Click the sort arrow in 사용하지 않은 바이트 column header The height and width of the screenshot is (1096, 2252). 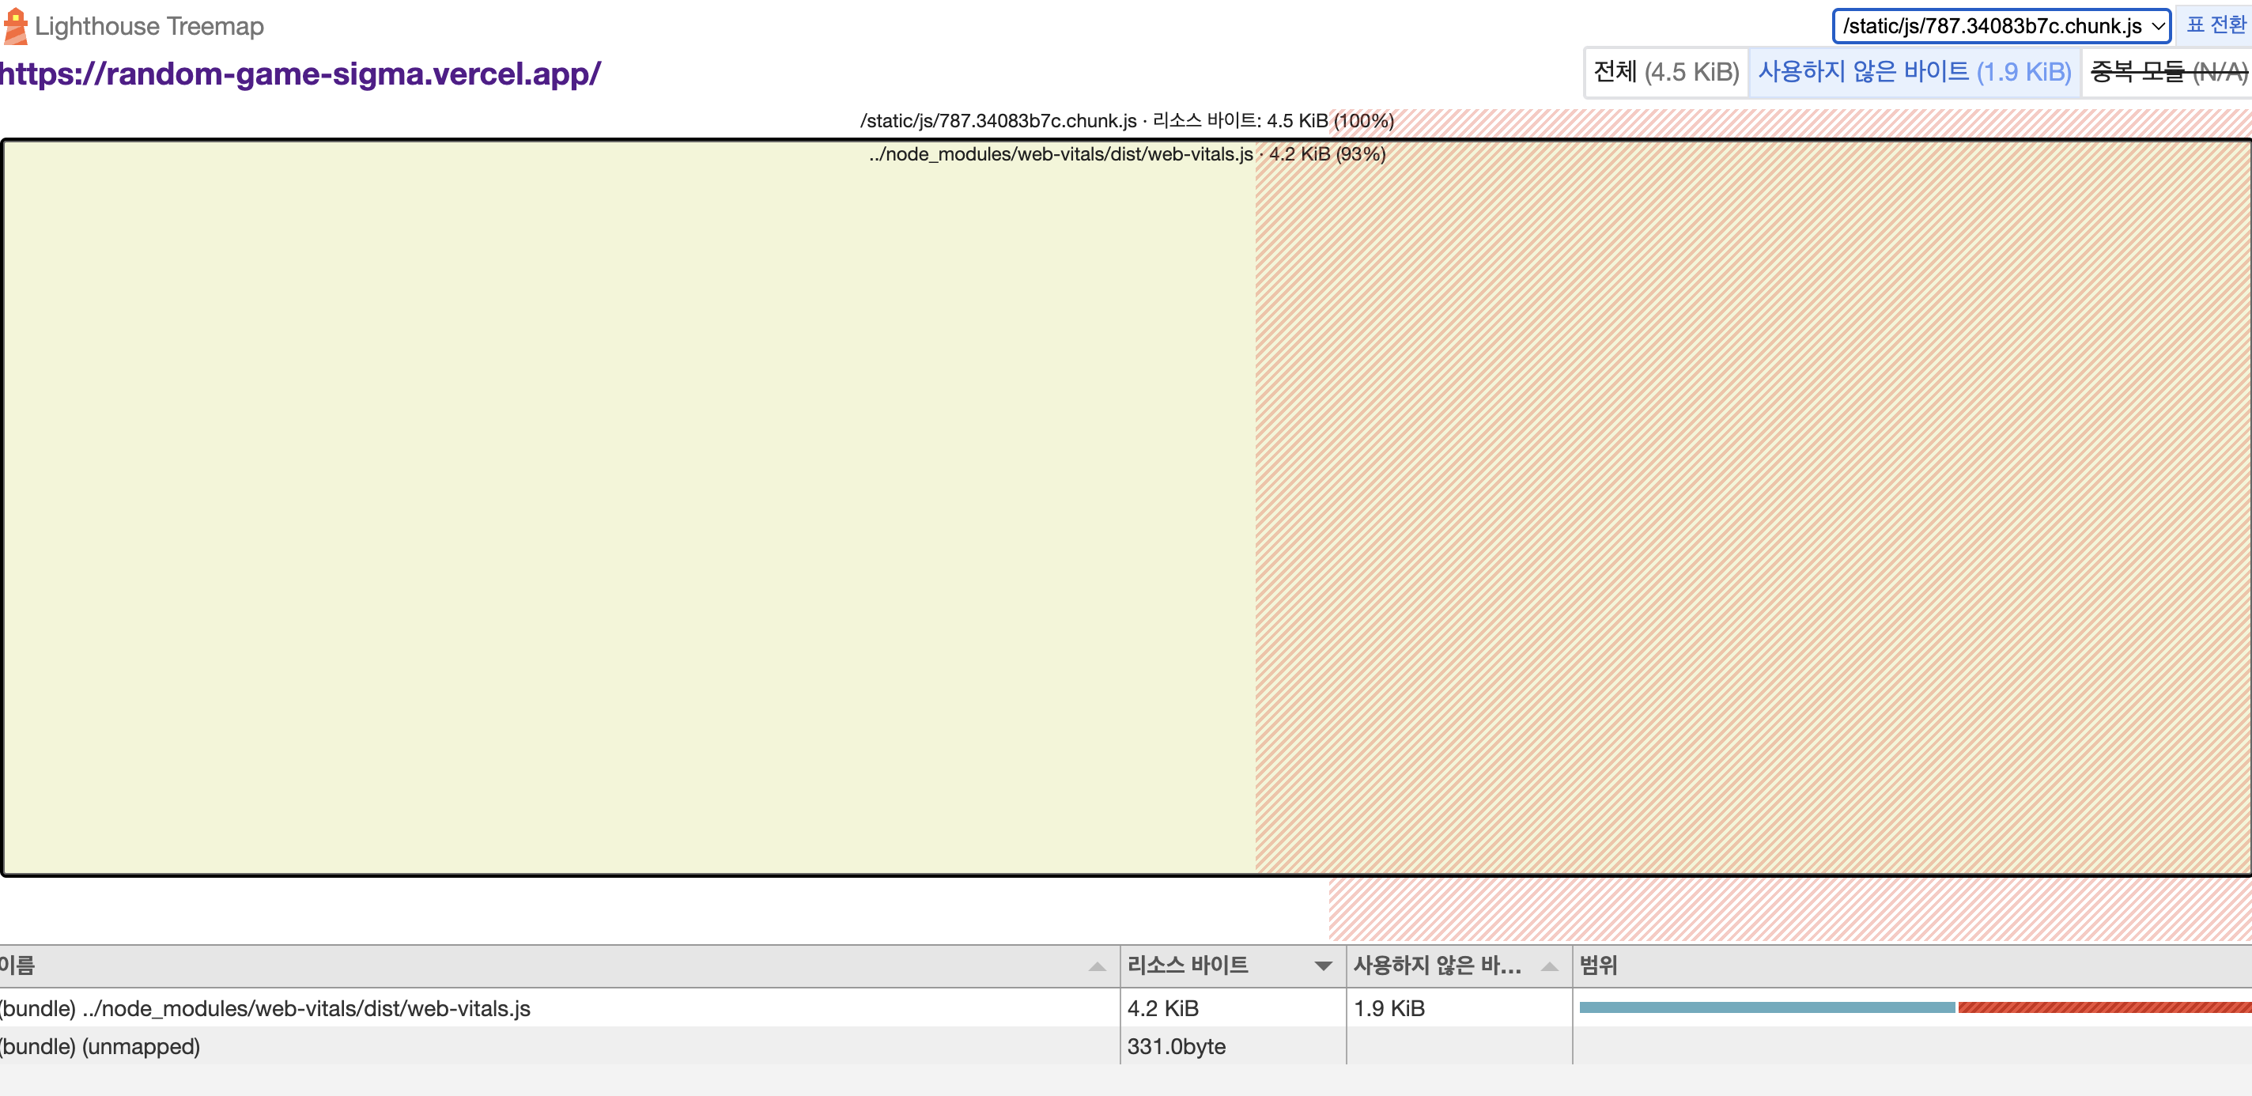pyautogui.click(x=1549, y=966)
